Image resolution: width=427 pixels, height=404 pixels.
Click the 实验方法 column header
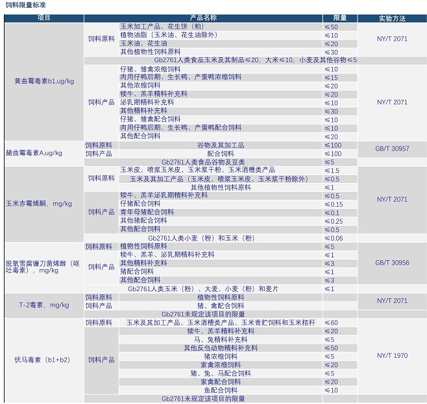click(391, 18)
